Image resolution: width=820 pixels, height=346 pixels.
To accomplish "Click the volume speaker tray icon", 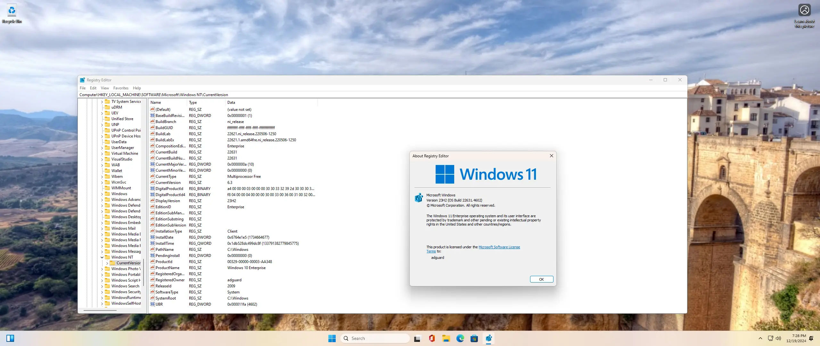I will (778, 338).
